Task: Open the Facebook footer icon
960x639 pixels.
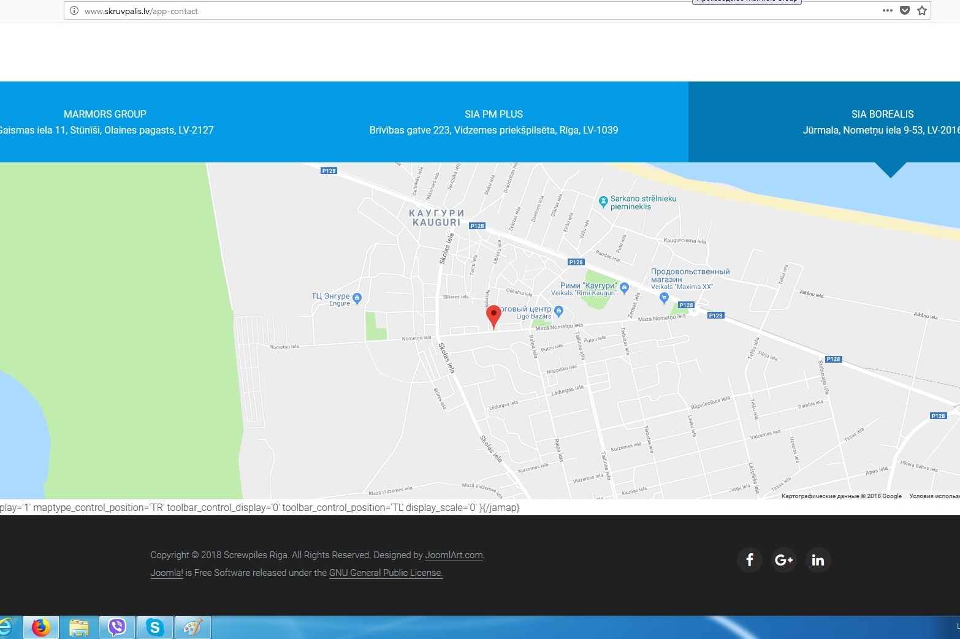Action: coord(749,560)
